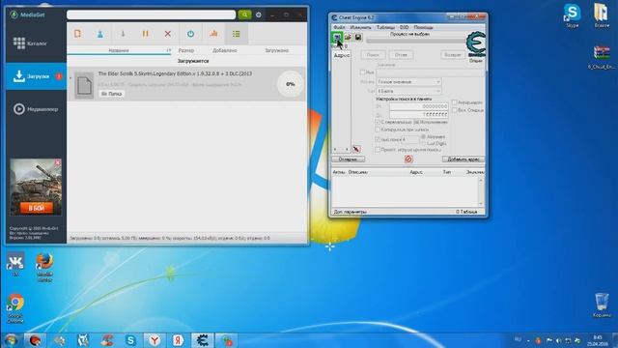Toggle the pause game while scanning checkbox
This screenshot has height=348, width=618.
(378, 150)
